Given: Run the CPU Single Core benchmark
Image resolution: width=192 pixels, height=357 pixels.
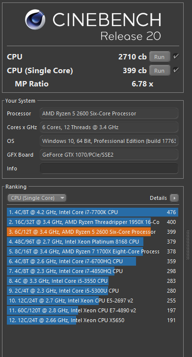Looking at the screenshot, I should point(160,71).
